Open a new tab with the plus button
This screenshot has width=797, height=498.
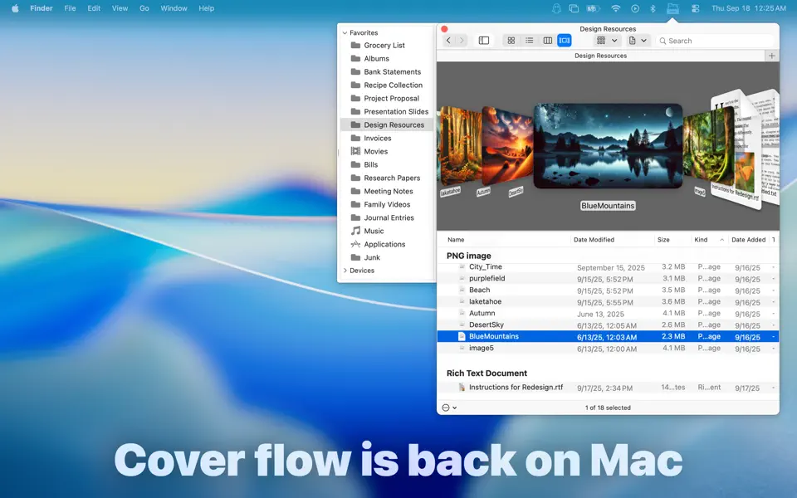pos(772,56)
